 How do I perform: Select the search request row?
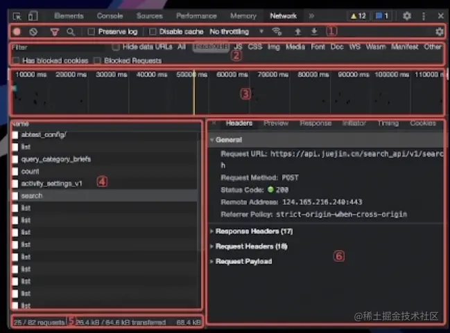[x=105, y=196]
